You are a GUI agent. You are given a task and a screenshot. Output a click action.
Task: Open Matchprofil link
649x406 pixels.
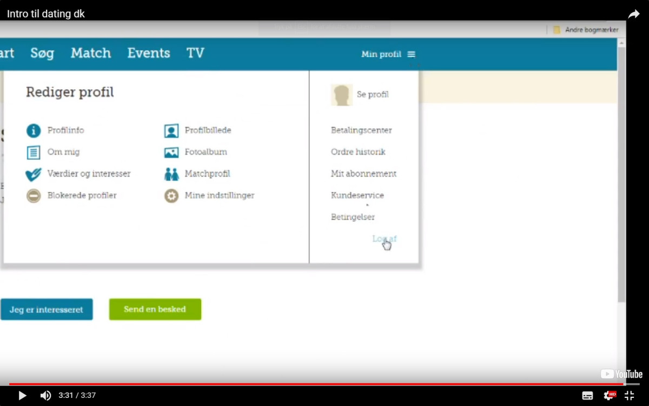207,174
